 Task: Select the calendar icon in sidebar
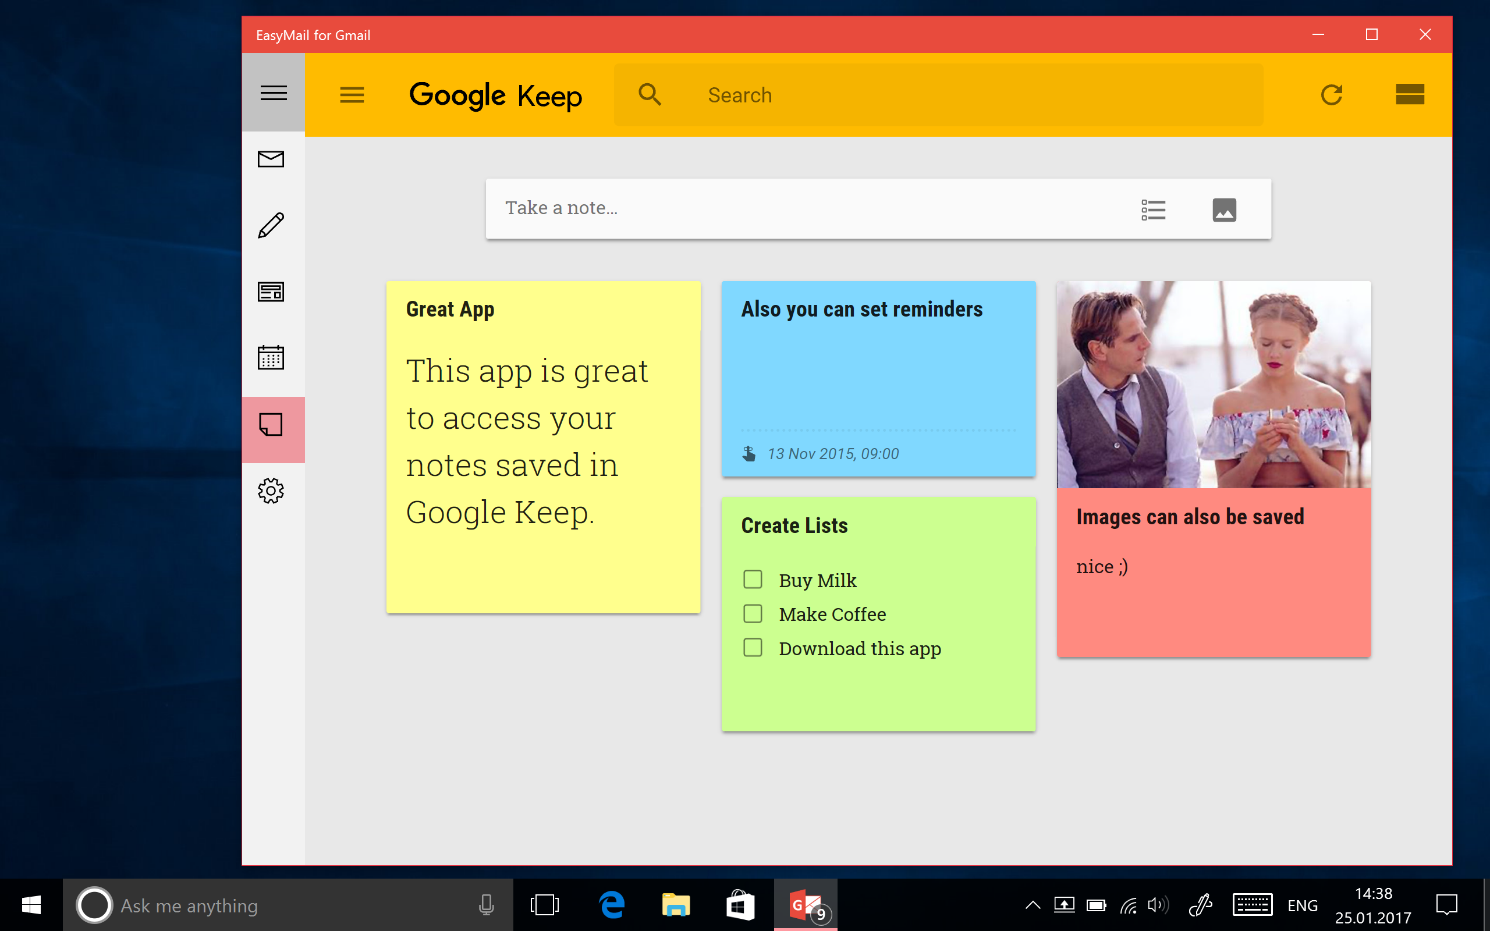270,358
